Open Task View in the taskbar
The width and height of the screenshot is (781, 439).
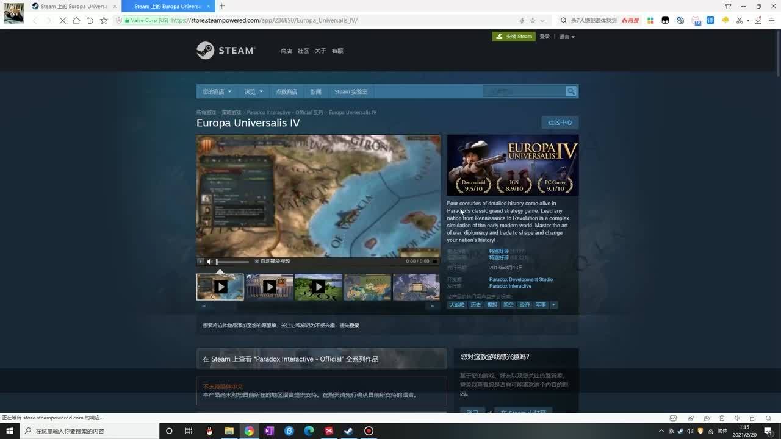pos(189,431)
